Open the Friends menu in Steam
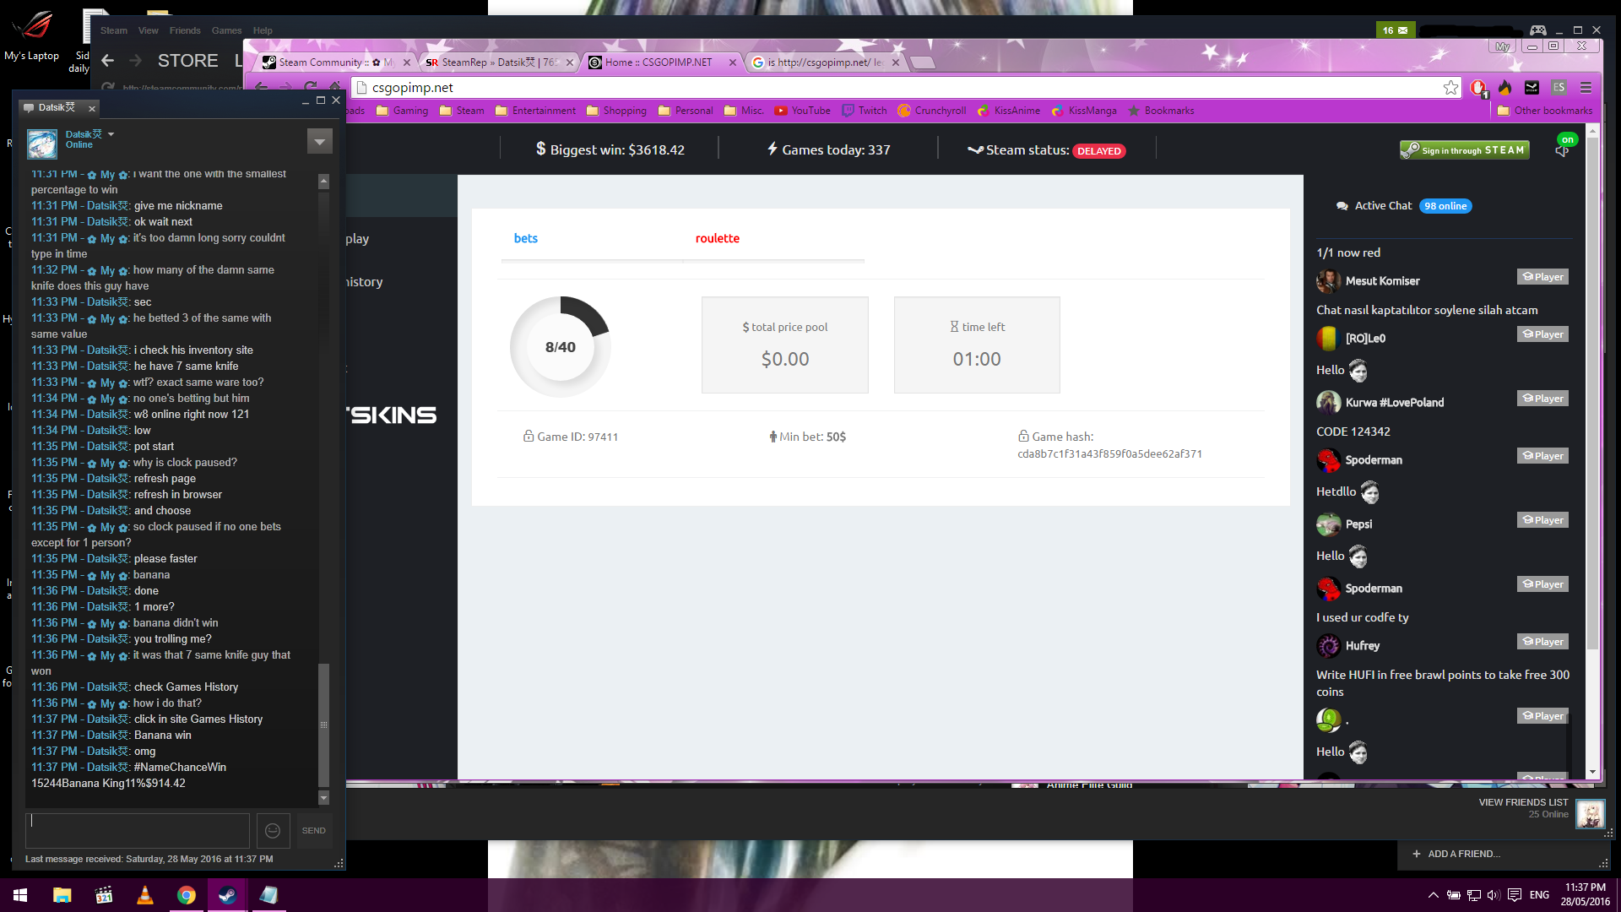This screenshot has width=1621, height=912. click(x=184, y=30)
